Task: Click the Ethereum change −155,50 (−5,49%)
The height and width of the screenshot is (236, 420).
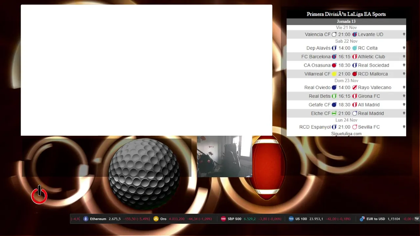Action: click(x=136, y=219)
